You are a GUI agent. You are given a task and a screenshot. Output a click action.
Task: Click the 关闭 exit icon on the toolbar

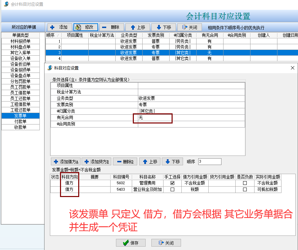pos(184,27)
